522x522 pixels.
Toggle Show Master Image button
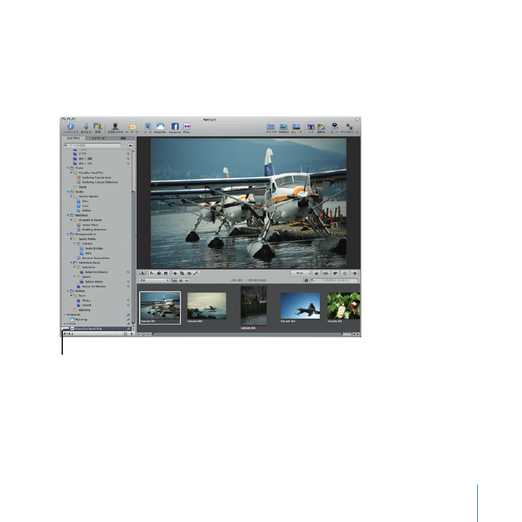tap(317, 273)
